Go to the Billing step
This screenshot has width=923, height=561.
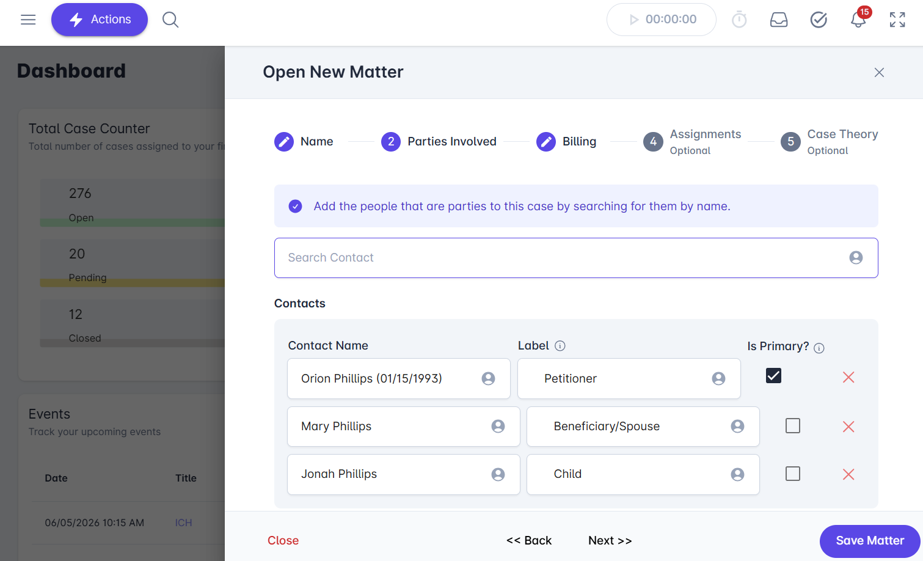point(566,142)
